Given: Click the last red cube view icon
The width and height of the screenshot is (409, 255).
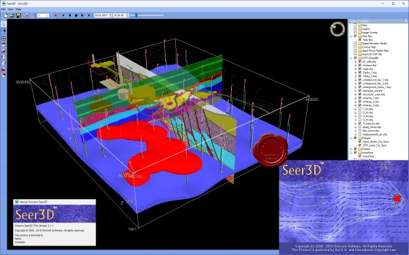Looking at the screenshot, I should tap(3, 75).
